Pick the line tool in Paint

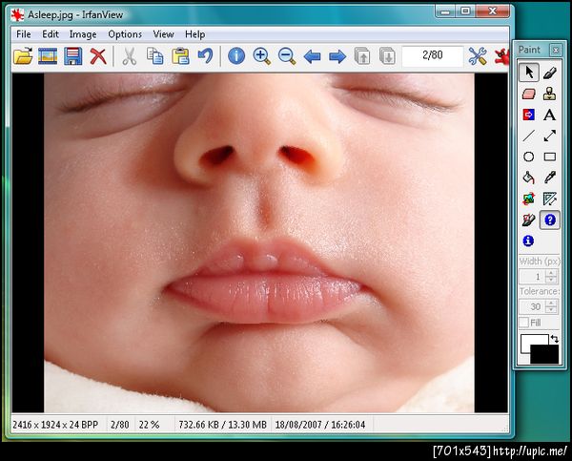528,136
